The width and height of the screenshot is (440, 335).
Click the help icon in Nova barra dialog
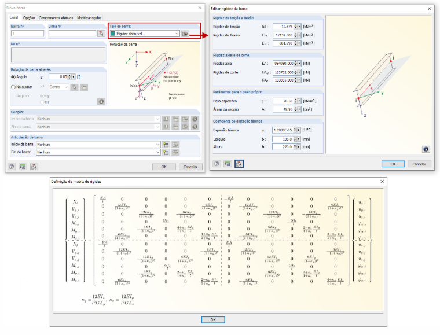pyautogui.click(x=12, y=167)
